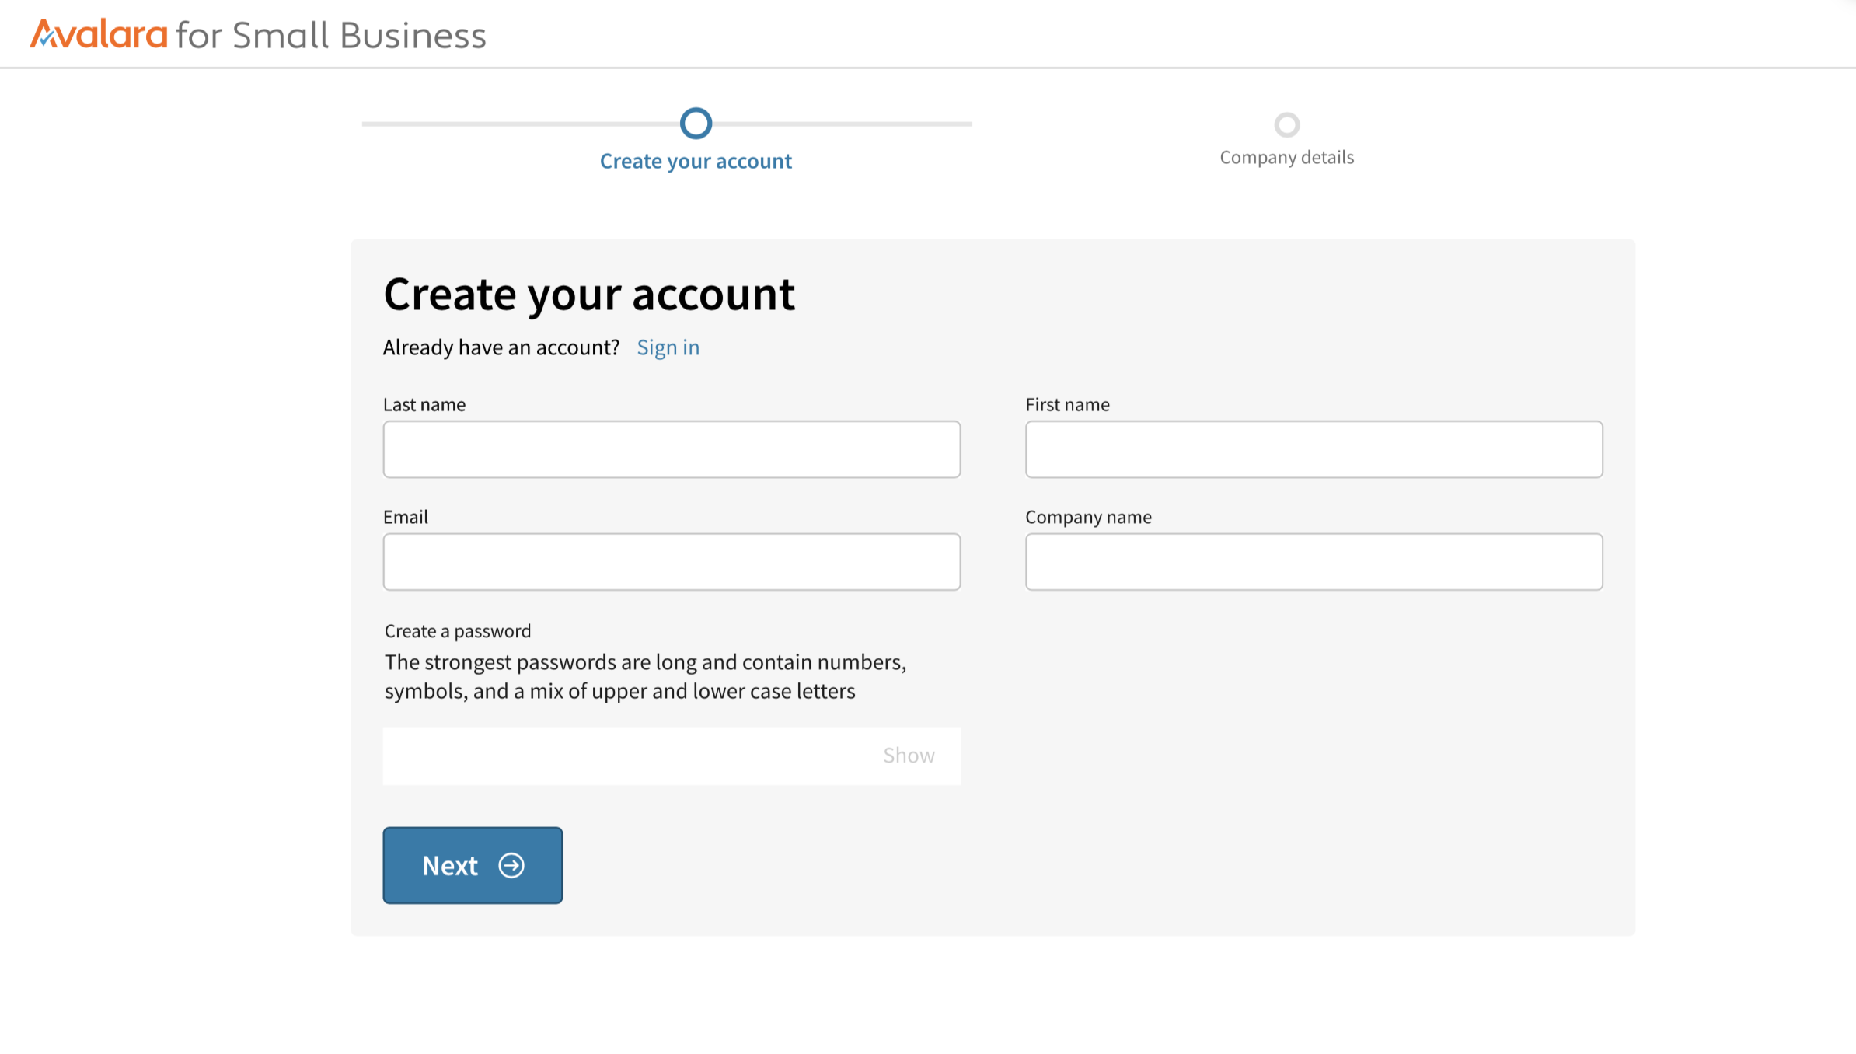
Task: Click into the Company name field
Action: (1314, 561)
